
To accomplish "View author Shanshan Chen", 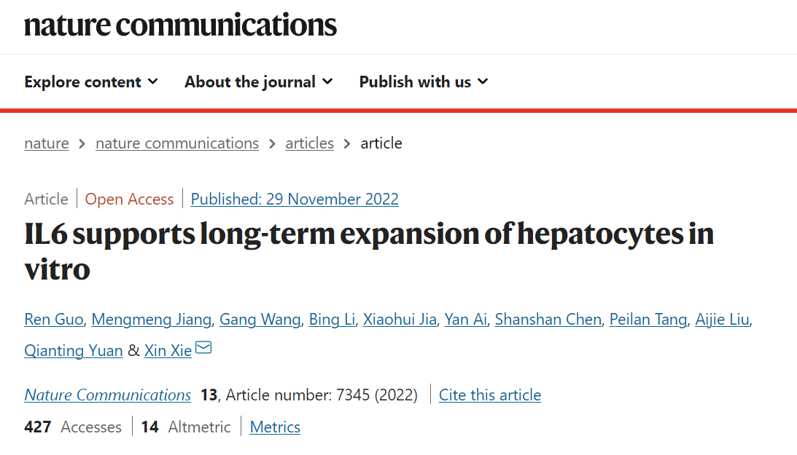I will click(548, 320).
